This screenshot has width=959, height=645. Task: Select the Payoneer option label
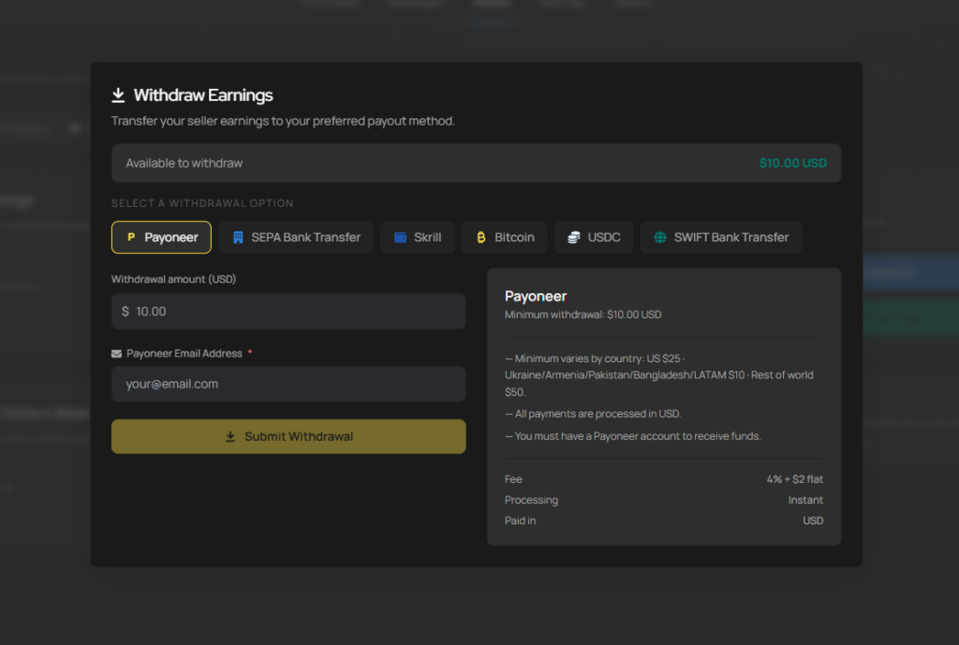(170, 238)
